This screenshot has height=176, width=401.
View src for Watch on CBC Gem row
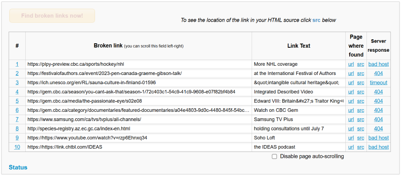[360, 110]
